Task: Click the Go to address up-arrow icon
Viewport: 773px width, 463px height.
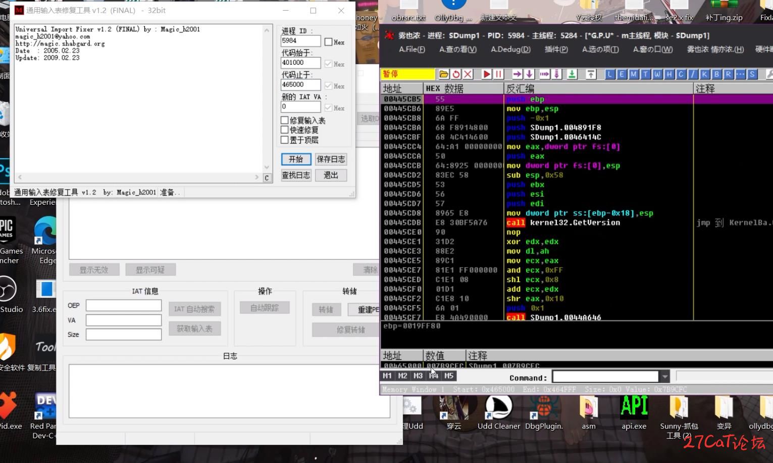Action: [x=591, y=74]
